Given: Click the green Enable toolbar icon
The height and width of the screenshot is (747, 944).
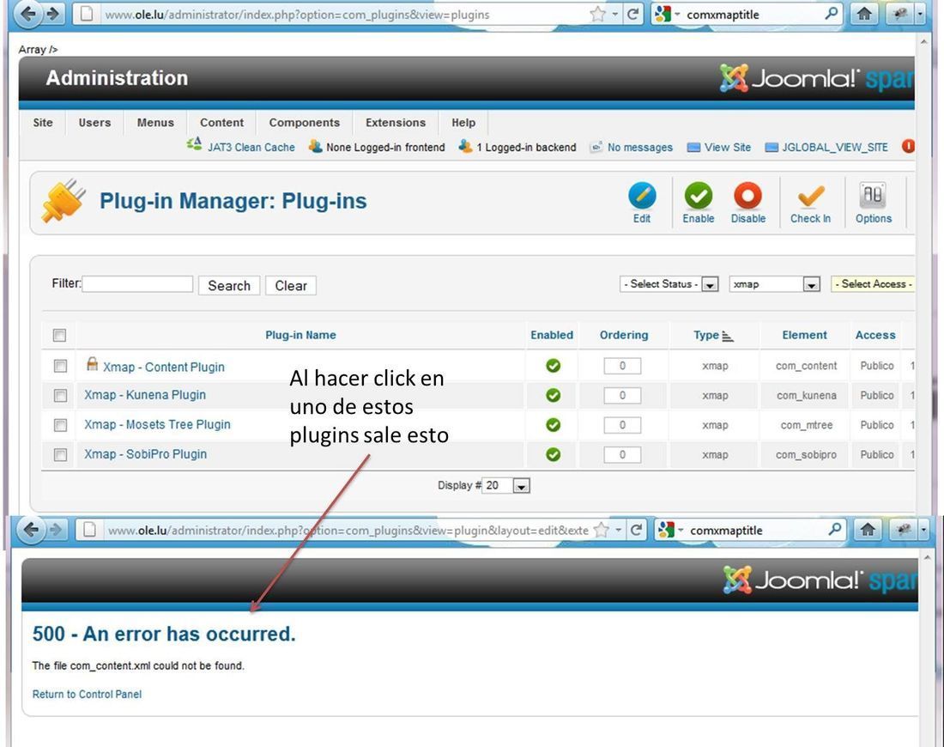Looking at the screenshot, I should point(699,196).
